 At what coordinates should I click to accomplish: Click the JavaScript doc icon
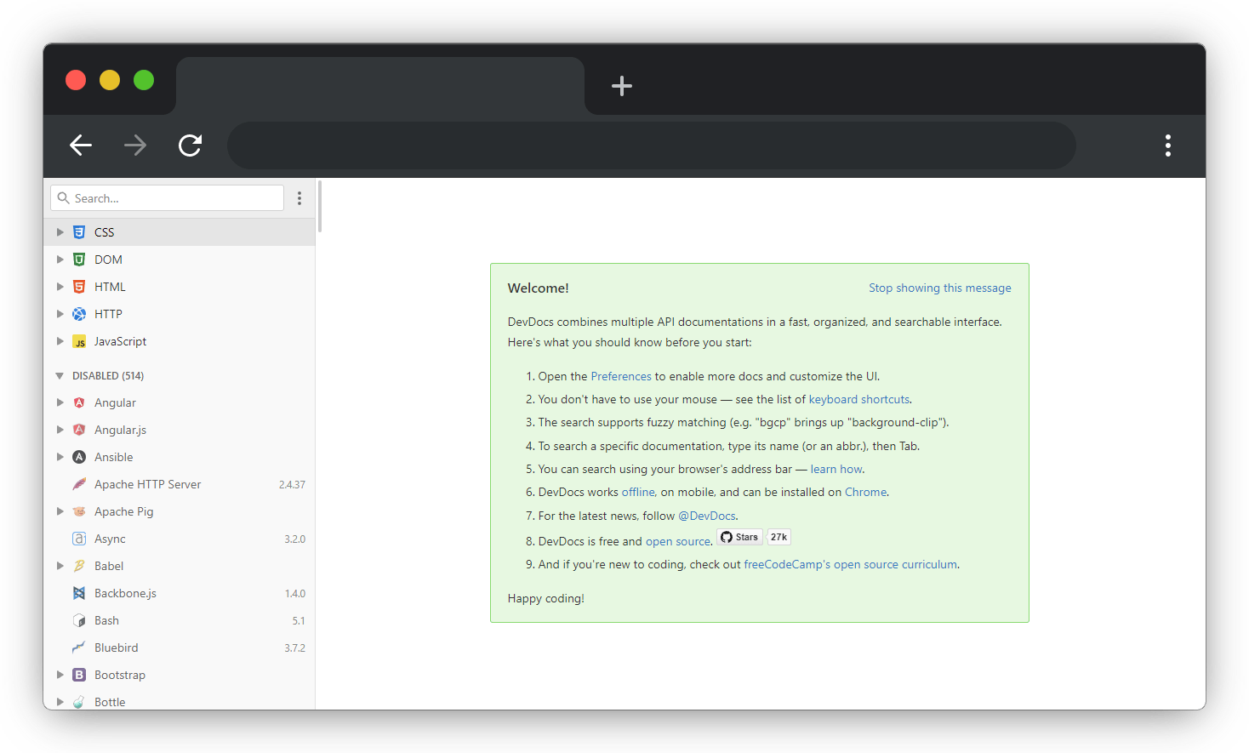(x=79, y=341)
